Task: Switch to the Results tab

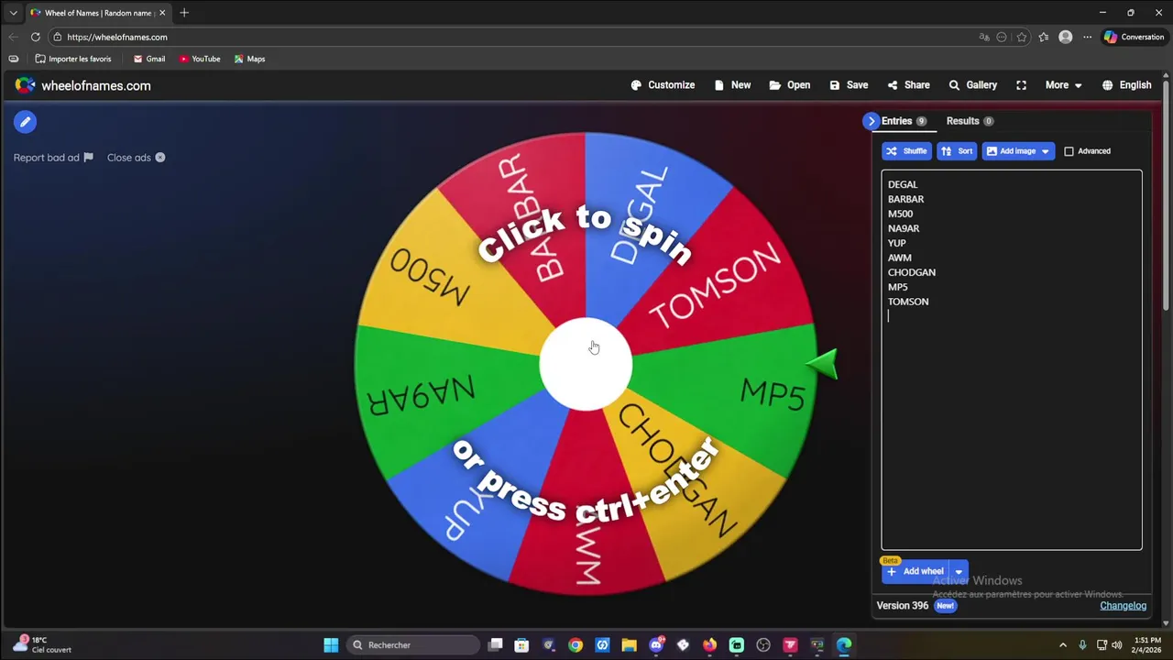Action: [970, 121]
